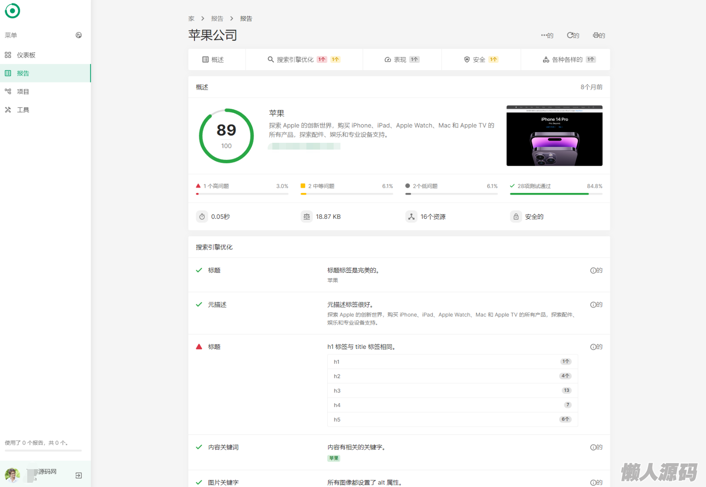This screenshot has height=487, width=706.
Task: Select the 表现 performance tab
Action: click(x=400, y=60)
